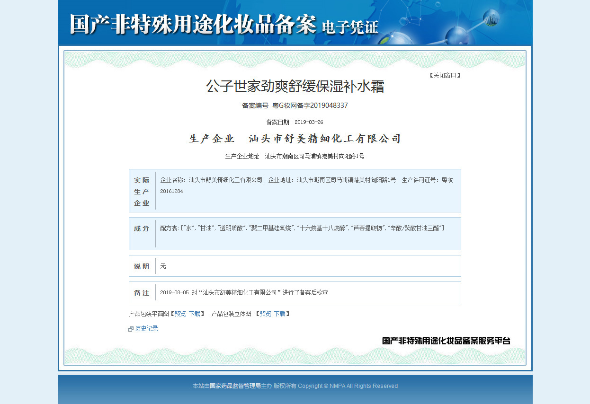The height and width of the screenshot is (404, 590).
Task: Select the filing date 2019-03-26
Action: pyautogui.click(x=309, y=122)
